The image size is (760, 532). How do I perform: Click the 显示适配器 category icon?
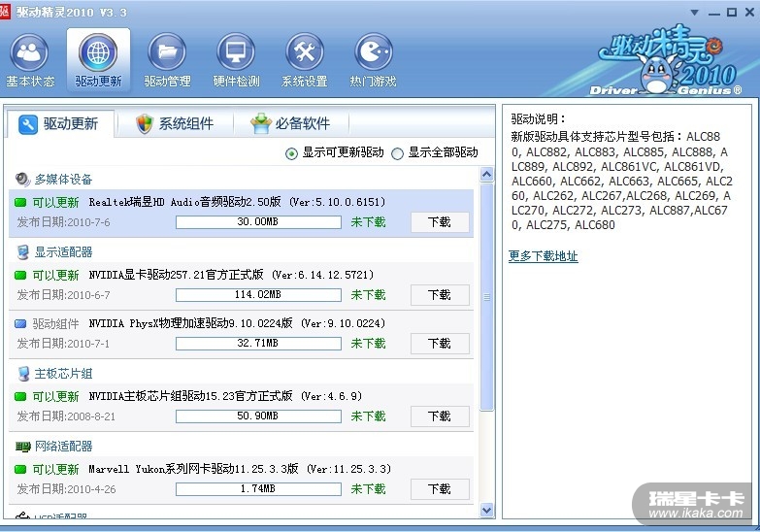tap(22, 252)
